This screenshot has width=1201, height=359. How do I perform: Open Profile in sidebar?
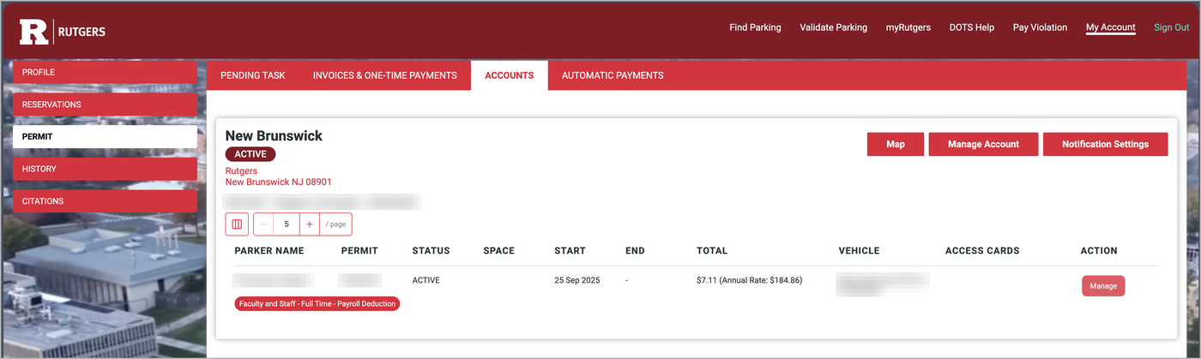105,72
